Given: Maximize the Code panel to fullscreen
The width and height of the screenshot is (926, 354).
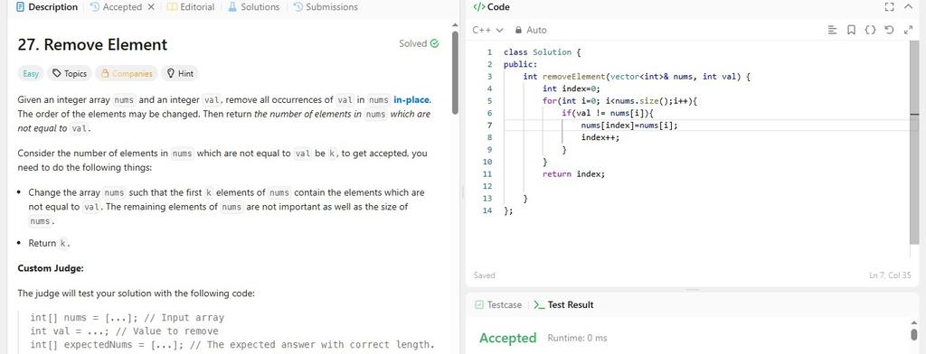Looking at the screenshot, I should (x=890, y=7).
